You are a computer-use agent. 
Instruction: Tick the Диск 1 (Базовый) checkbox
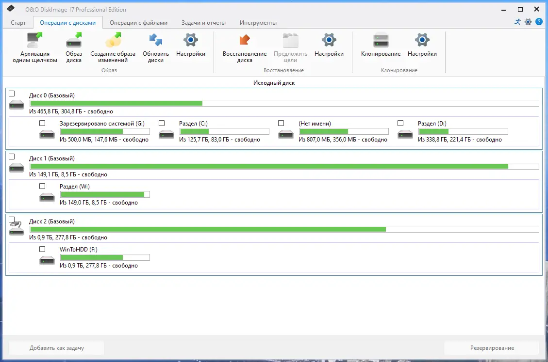(12, 157)
